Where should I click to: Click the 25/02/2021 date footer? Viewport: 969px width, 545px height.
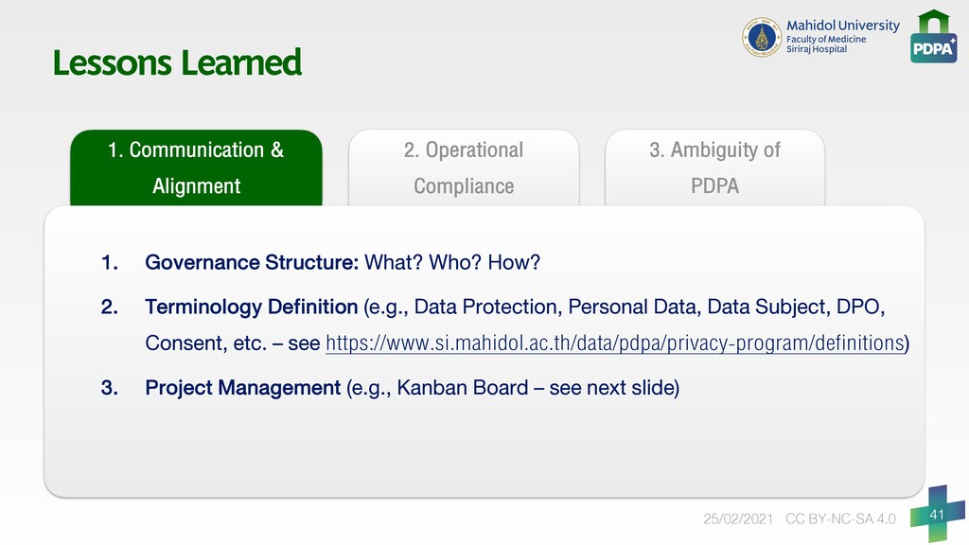coord(738,519)
